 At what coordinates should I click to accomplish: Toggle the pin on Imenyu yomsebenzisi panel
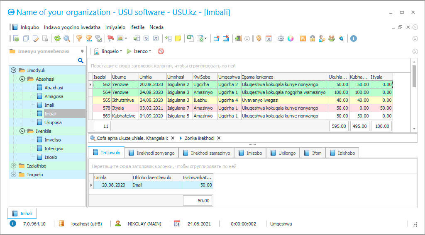(82, 51)
